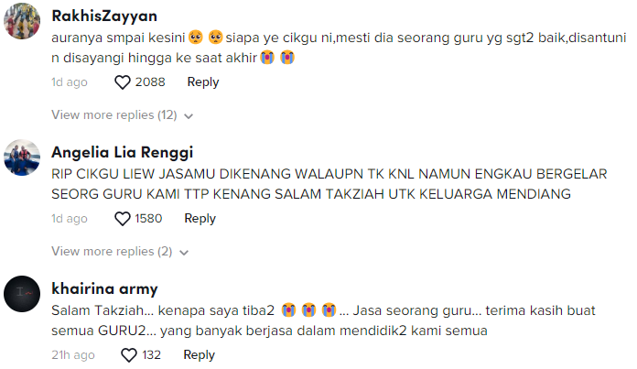Click the 2088 likes count
The width and height of the screenshot is (637, 369).
pos(150,82)
